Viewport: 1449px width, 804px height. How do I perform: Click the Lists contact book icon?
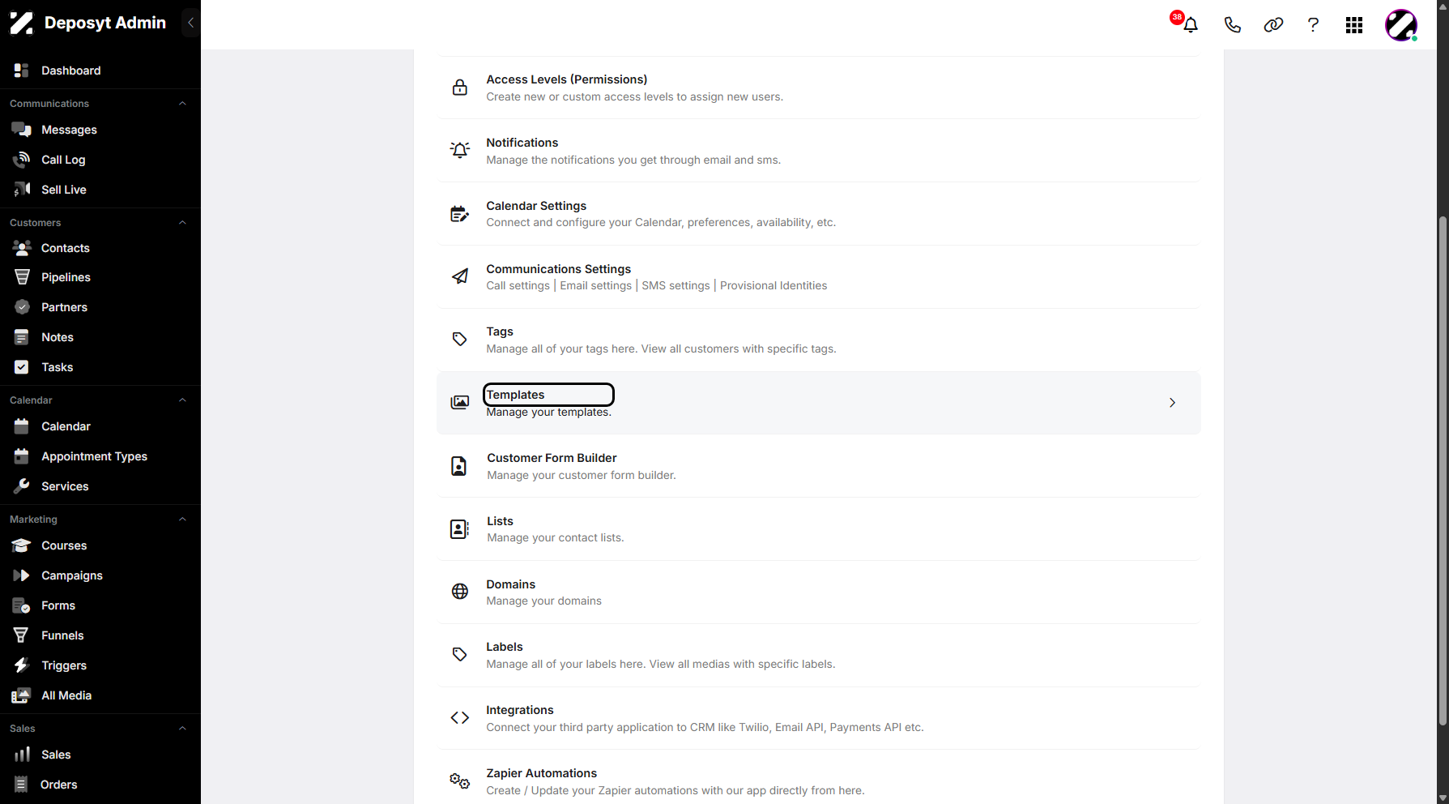459,529
